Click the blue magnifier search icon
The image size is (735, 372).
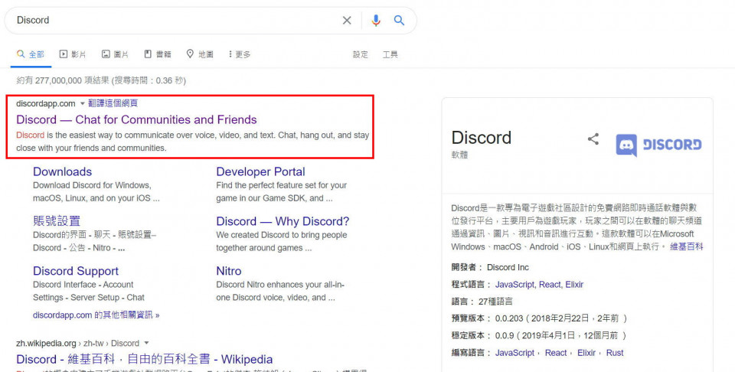[399, 21]
